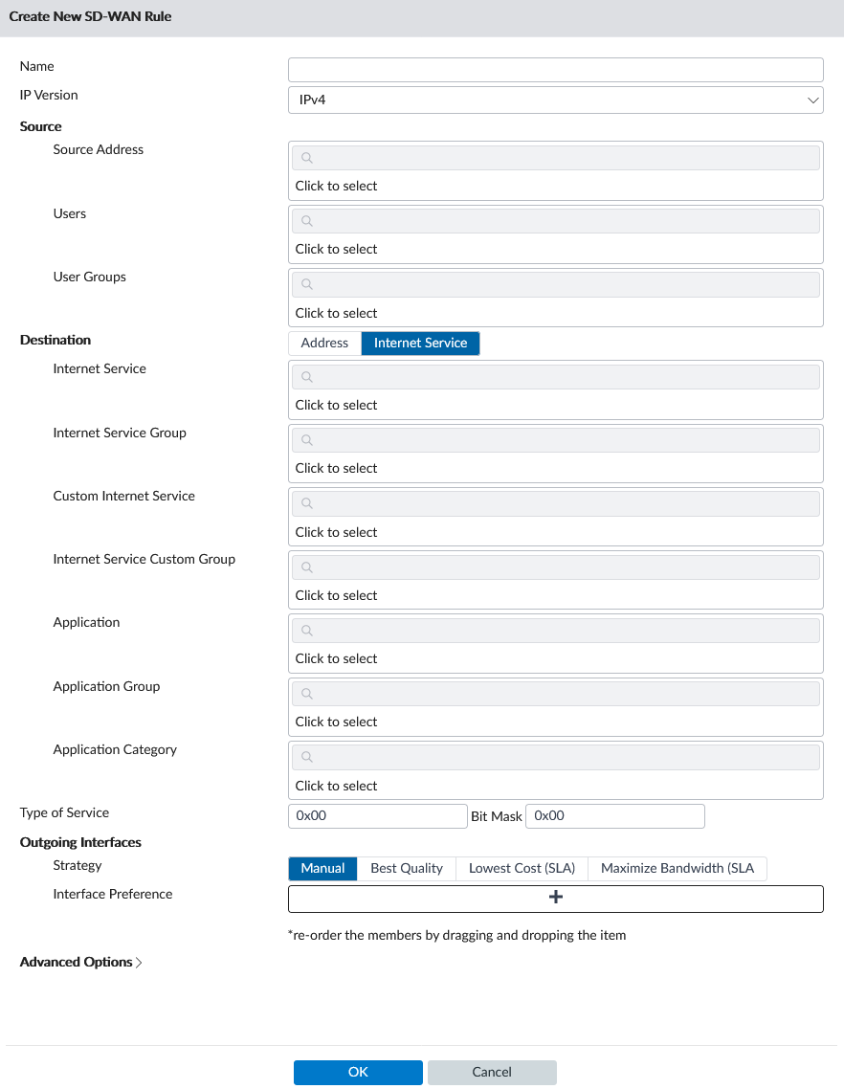Cancel the SD-WAN rule creation
844x1089 pixels.
(x=492, y=1072)
